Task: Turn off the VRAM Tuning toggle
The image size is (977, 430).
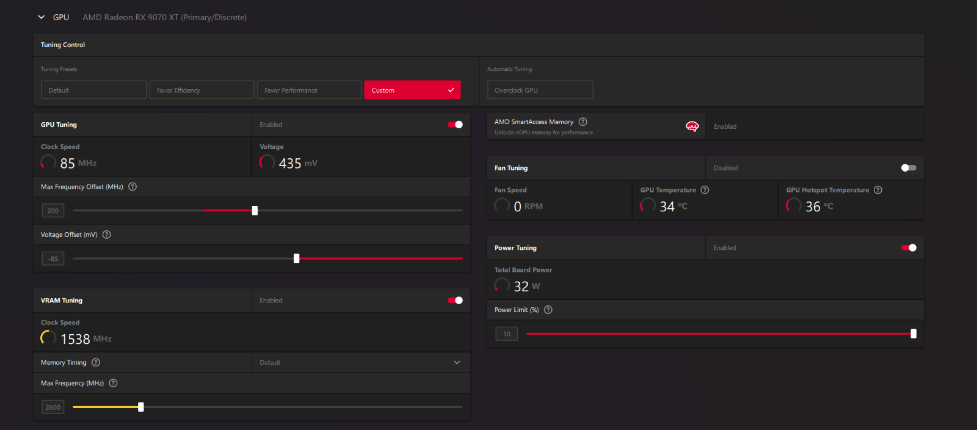Action: click(456, 301)
